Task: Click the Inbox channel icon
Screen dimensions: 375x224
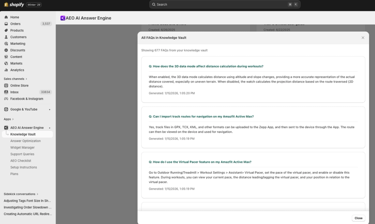Action: 6,92
